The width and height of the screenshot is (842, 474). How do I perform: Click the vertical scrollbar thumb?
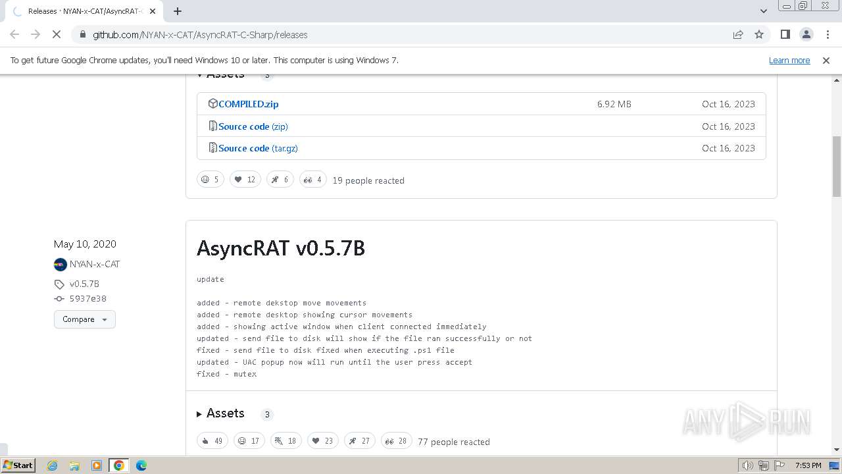click(837, 167)
